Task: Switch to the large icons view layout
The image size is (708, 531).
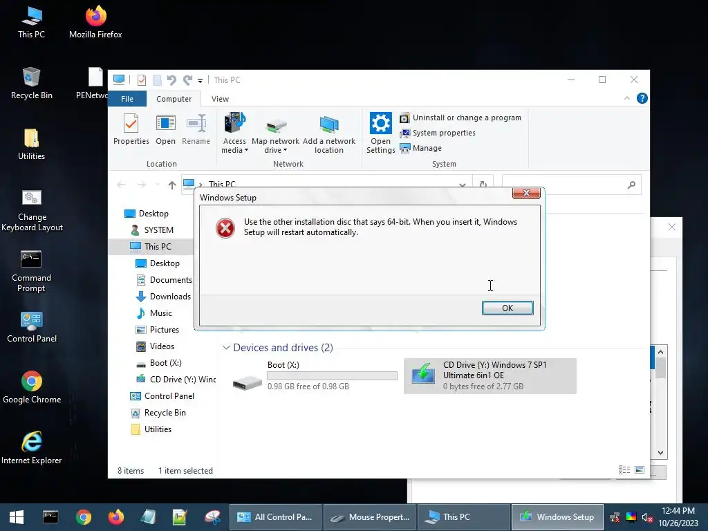Action: click(x=640, y=470)
